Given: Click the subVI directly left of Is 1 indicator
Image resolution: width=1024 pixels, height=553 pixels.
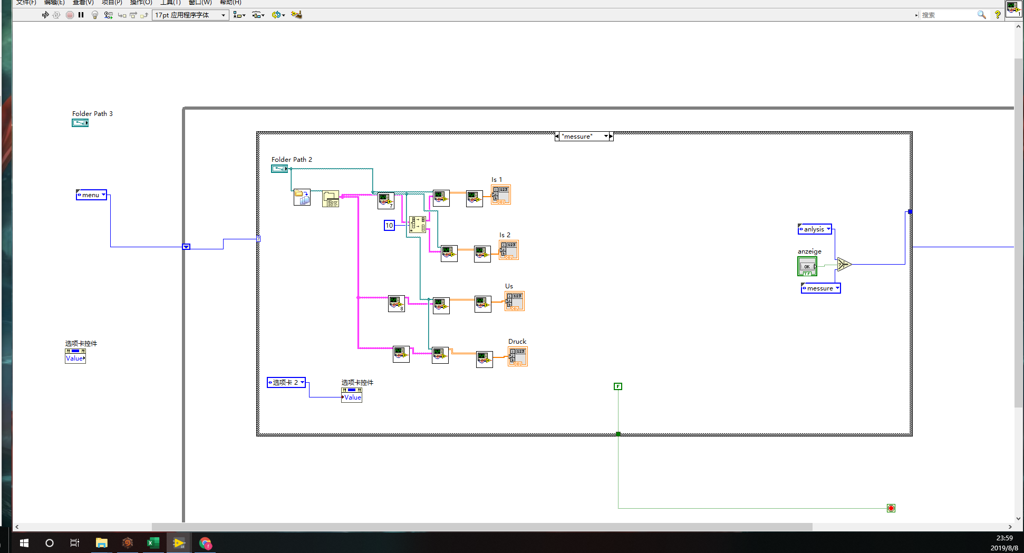Looking at the screenshot, I should pos(475,199).
